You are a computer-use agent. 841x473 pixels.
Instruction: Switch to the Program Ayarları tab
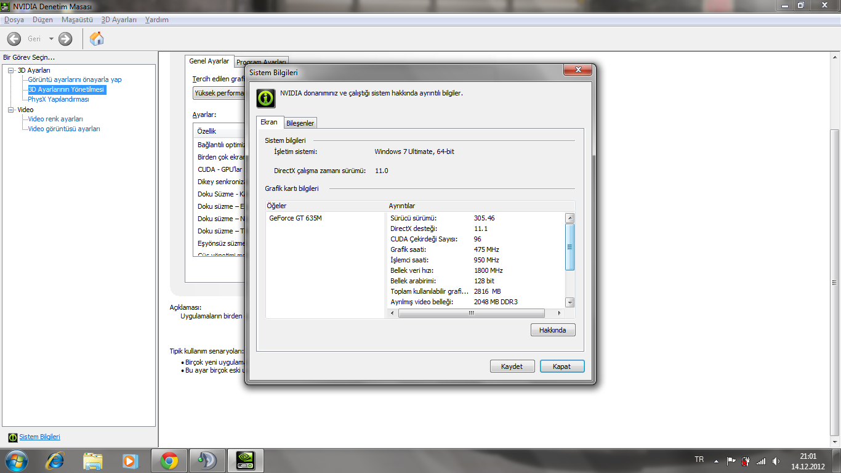(262, 62)
